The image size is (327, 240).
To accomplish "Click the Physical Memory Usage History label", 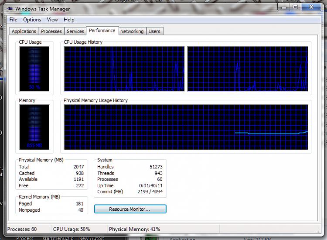I will click(x=96, y=100).
